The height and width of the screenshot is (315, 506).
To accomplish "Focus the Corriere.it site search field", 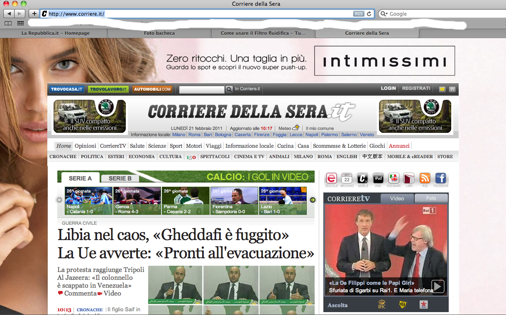I will tap(202, 89).
